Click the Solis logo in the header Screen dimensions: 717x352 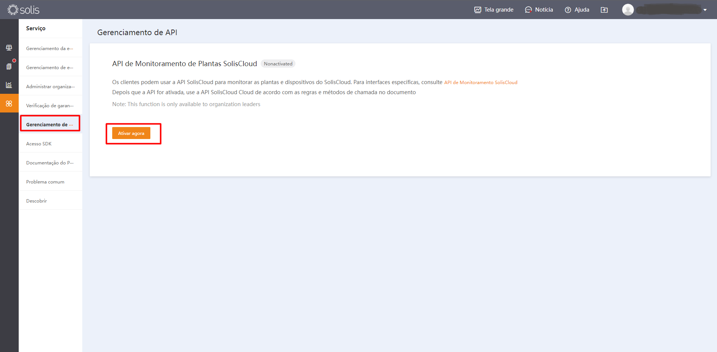pos(23,10)
